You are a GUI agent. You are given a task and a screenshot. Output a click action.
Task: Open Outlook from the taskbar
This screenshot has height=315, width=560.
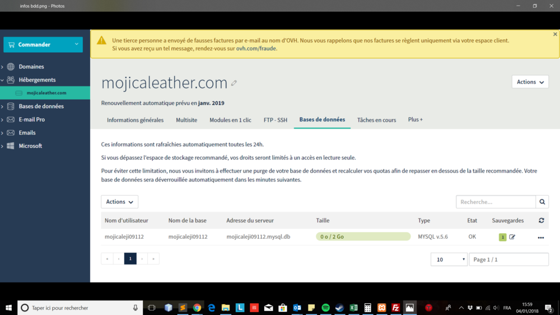297,308
